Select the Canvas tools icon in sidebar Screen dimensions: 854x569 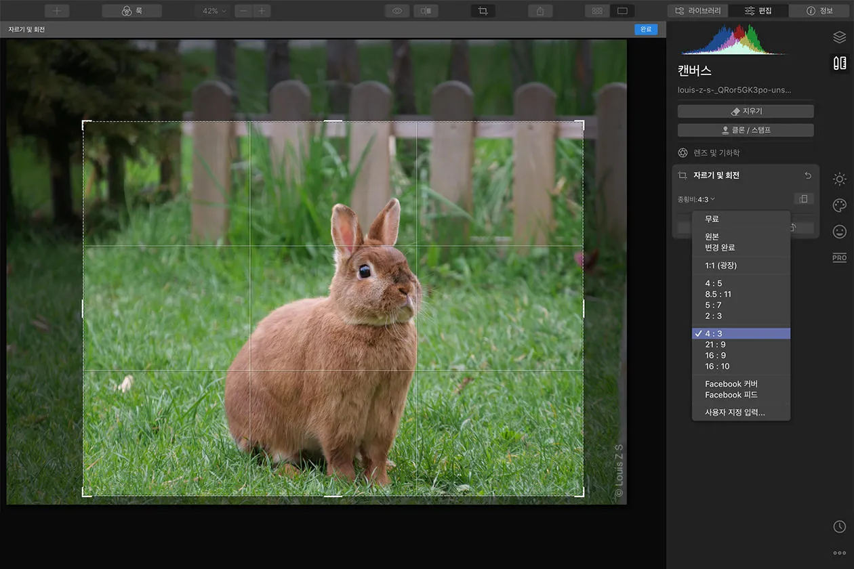(839, 63)
